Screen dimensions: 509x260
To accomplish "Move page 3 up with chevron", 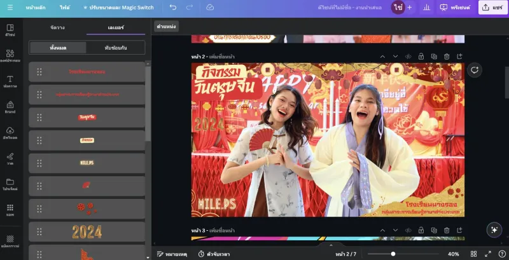I will pos(382,230).
